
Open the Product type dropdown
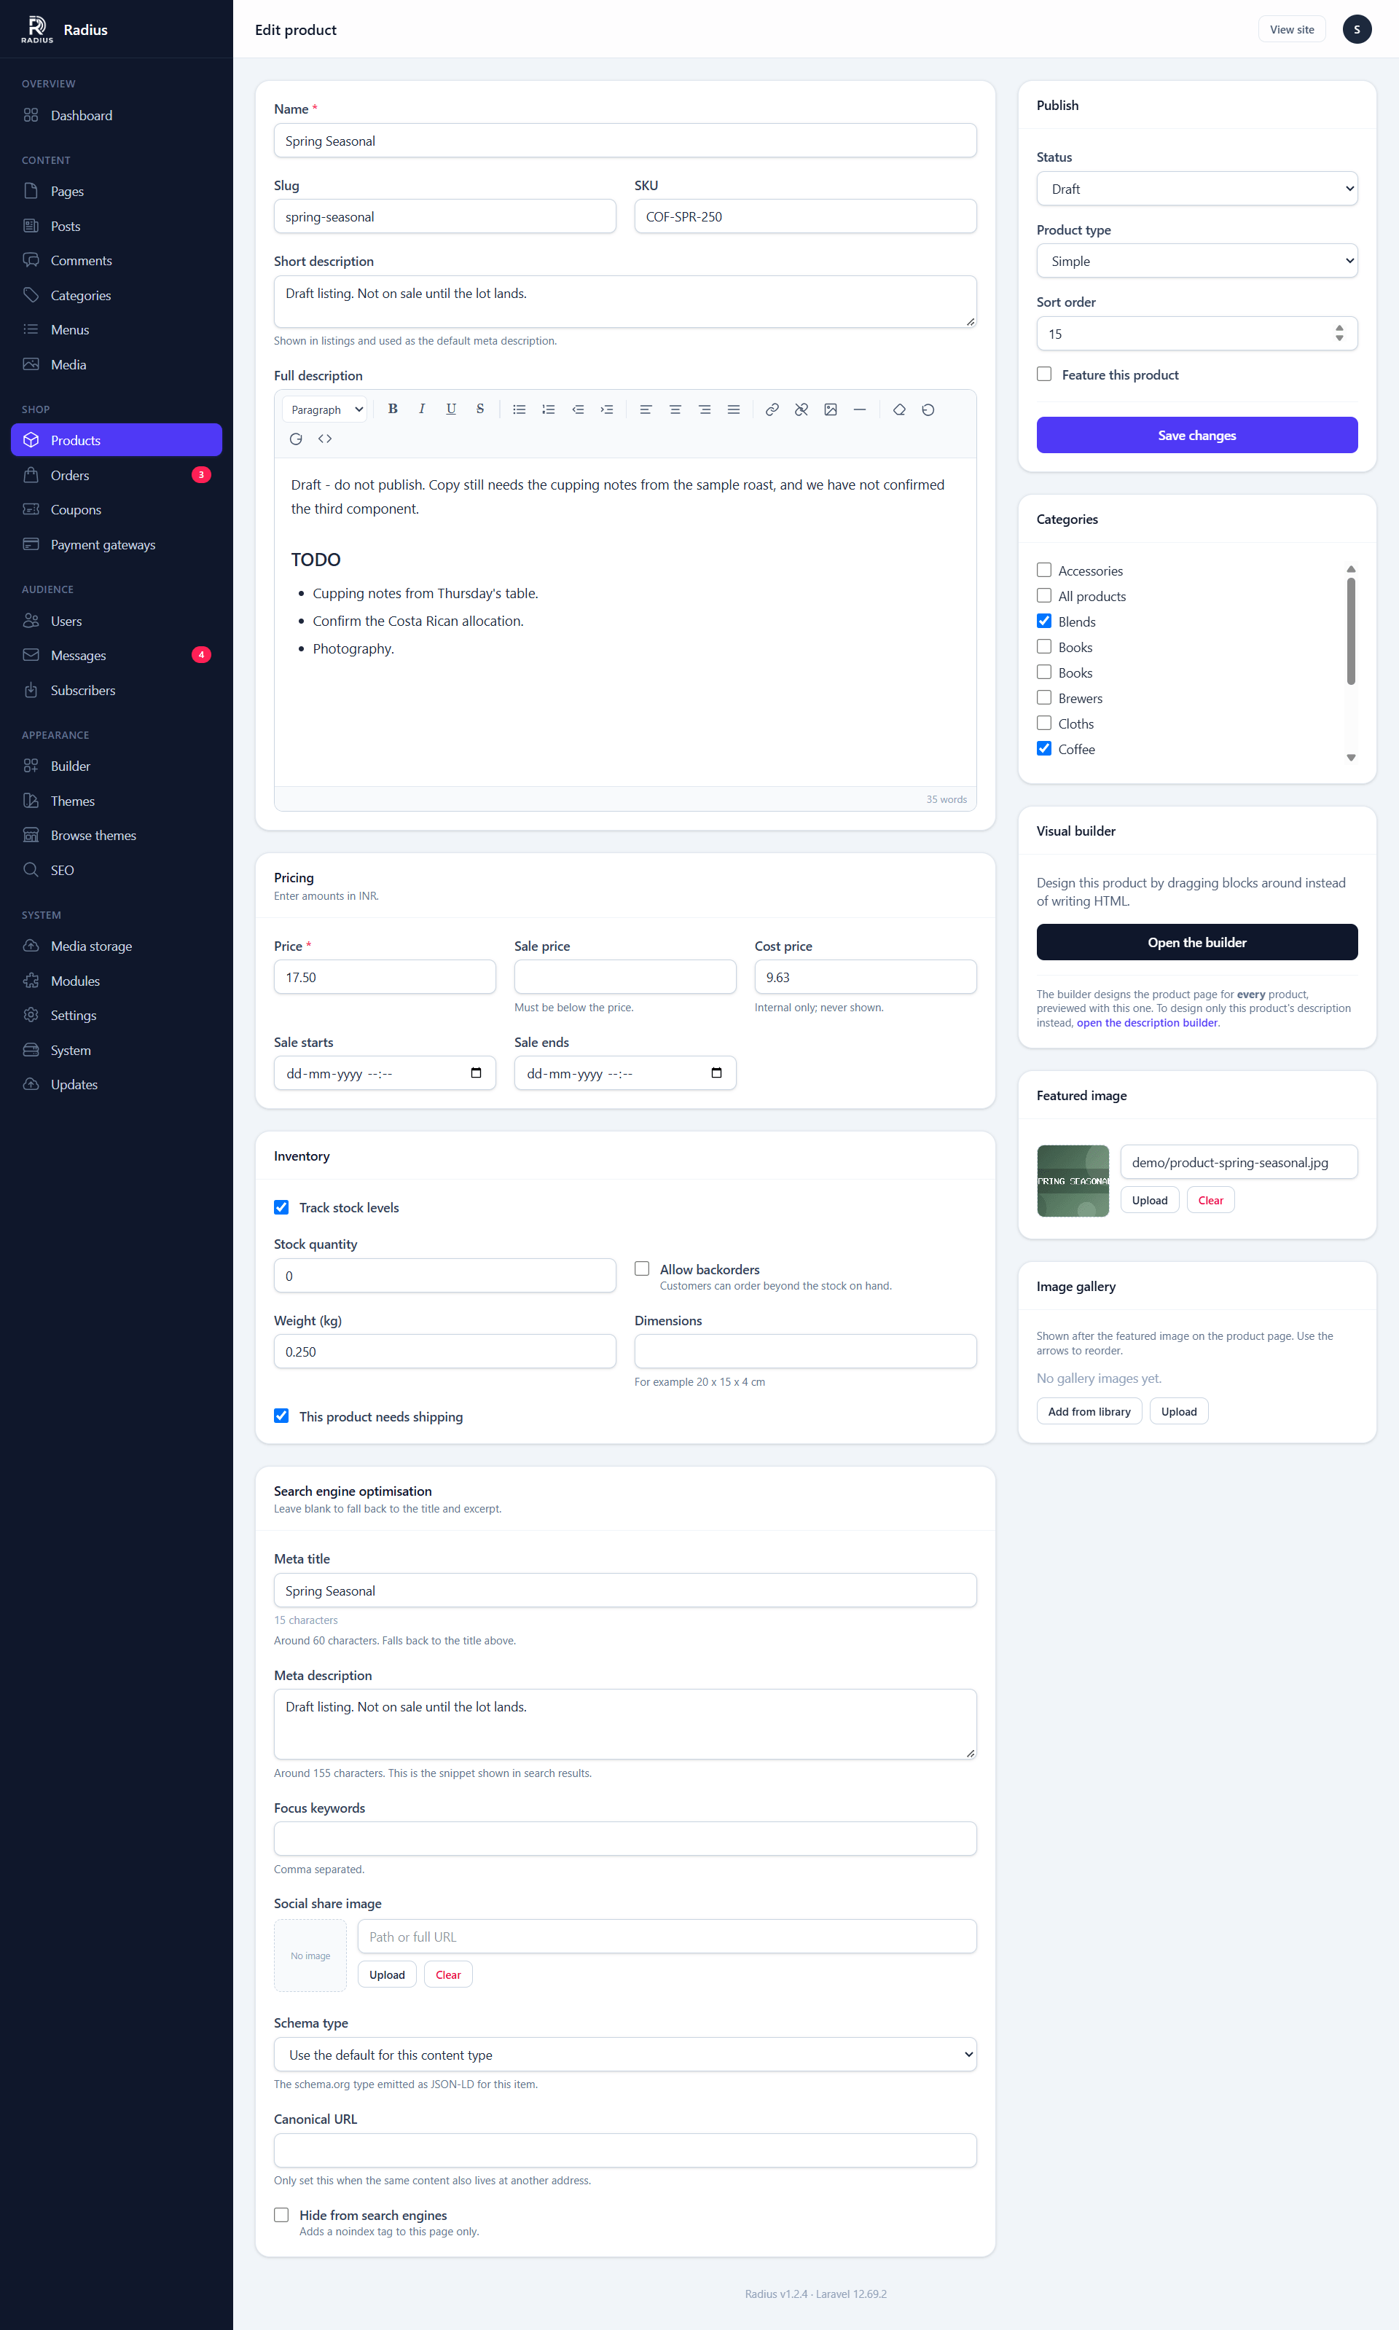coord(1197,261)
